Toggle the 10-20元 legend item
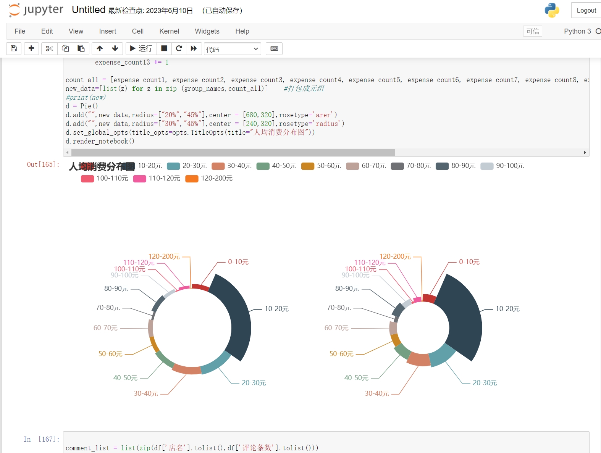The width and height of the screenshot is (601, 453). click(143, 166)
